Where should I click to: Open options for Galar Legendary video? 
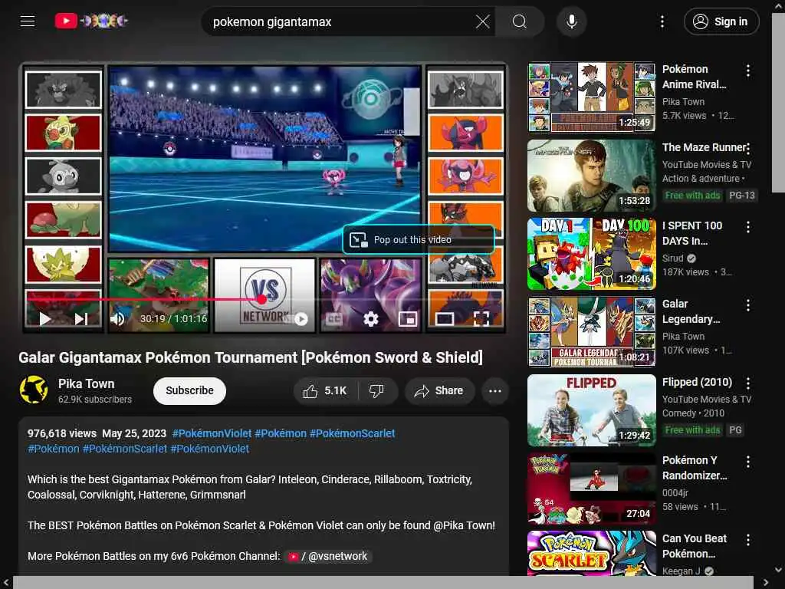tap(748, 305)
